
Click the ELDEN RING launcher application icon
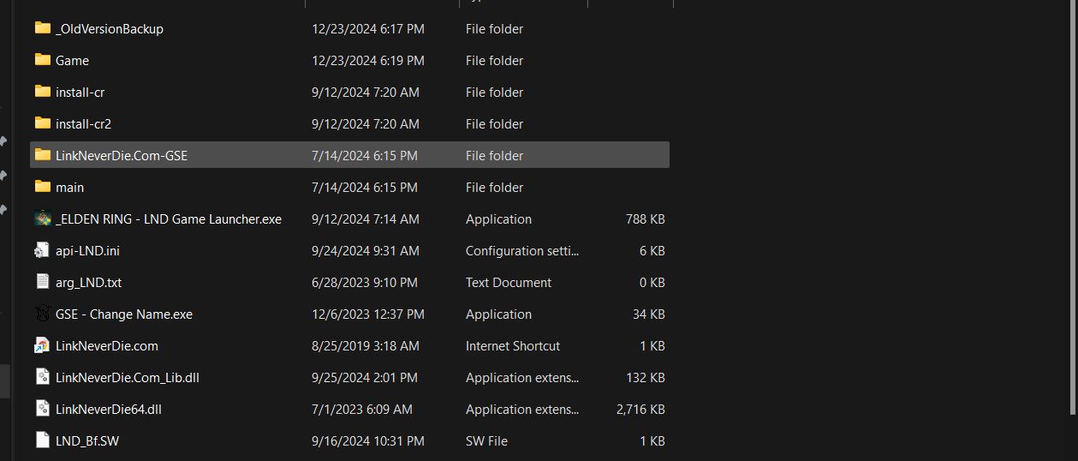(x=43, y=219)
